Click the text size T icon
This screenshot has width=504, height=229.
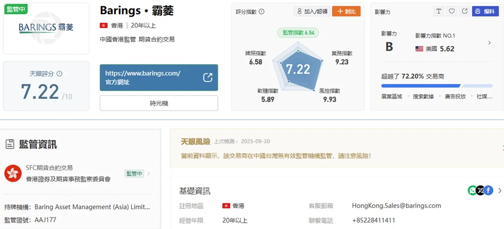438,11
